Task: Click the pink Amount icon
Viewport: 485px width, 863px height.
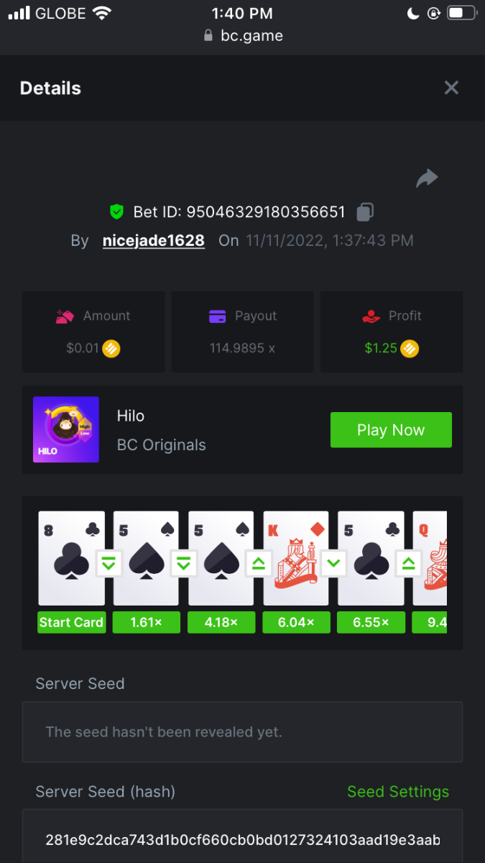Action: 65,316
